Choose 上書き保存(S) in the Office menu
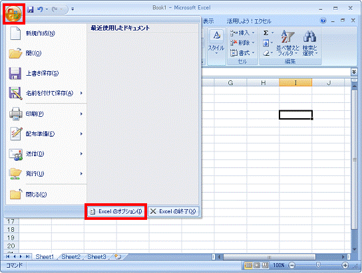This screenshot has height=273, width=362. coord(46,73)
